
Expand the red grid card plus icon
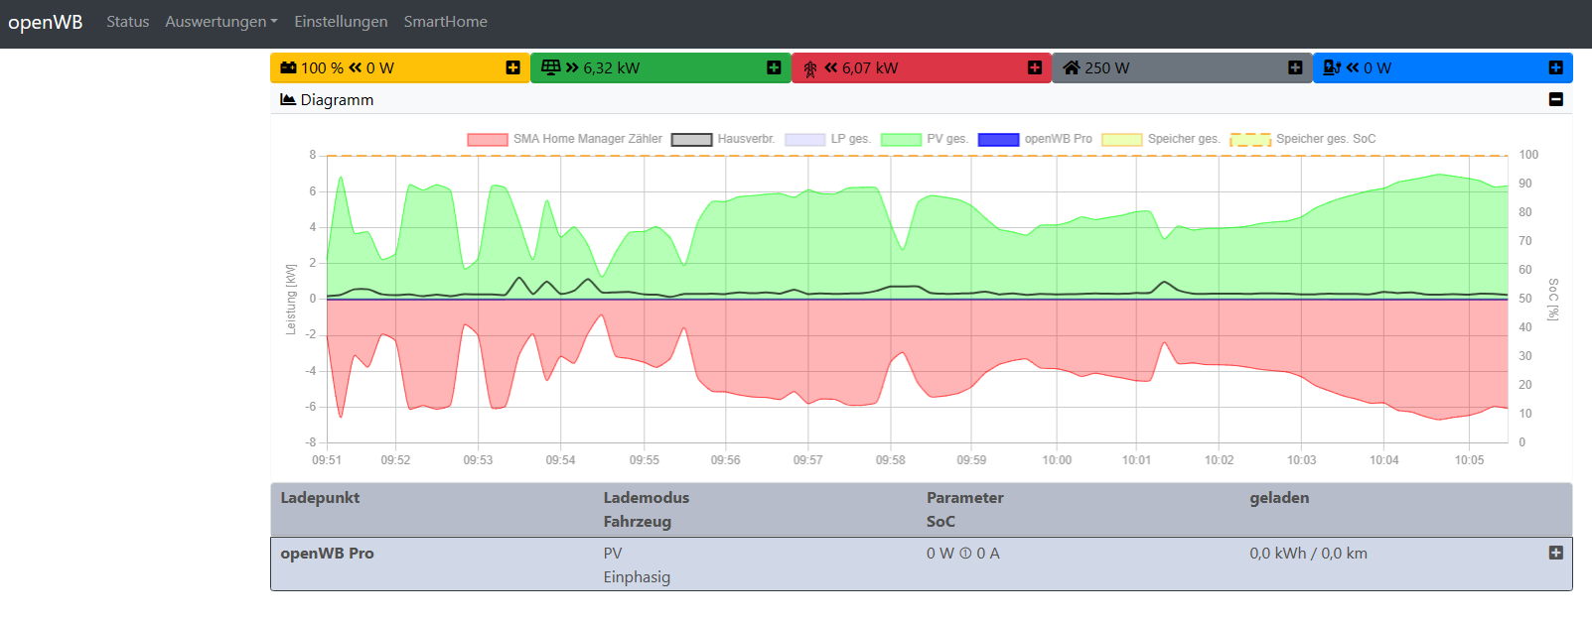[x=1035, y=67]
